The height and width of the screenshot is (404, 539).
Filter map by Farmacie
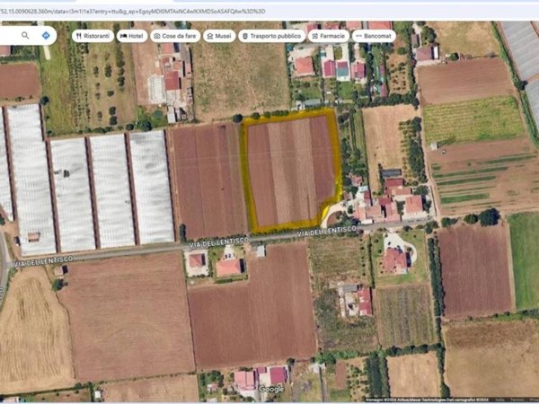(328, 36)
